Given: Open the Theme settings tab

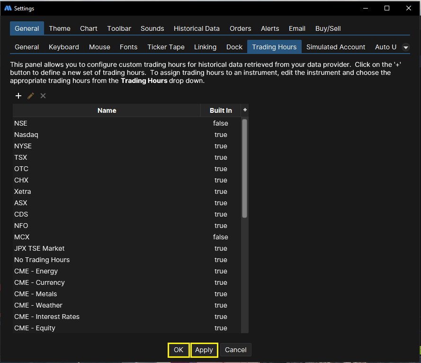Looking at the screenshot, I should coord(60,28).
